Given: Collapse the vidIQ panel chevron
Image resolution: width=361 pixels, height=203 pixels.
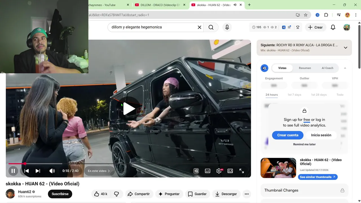Looking at the screenshot, I should tap(345, 68).
